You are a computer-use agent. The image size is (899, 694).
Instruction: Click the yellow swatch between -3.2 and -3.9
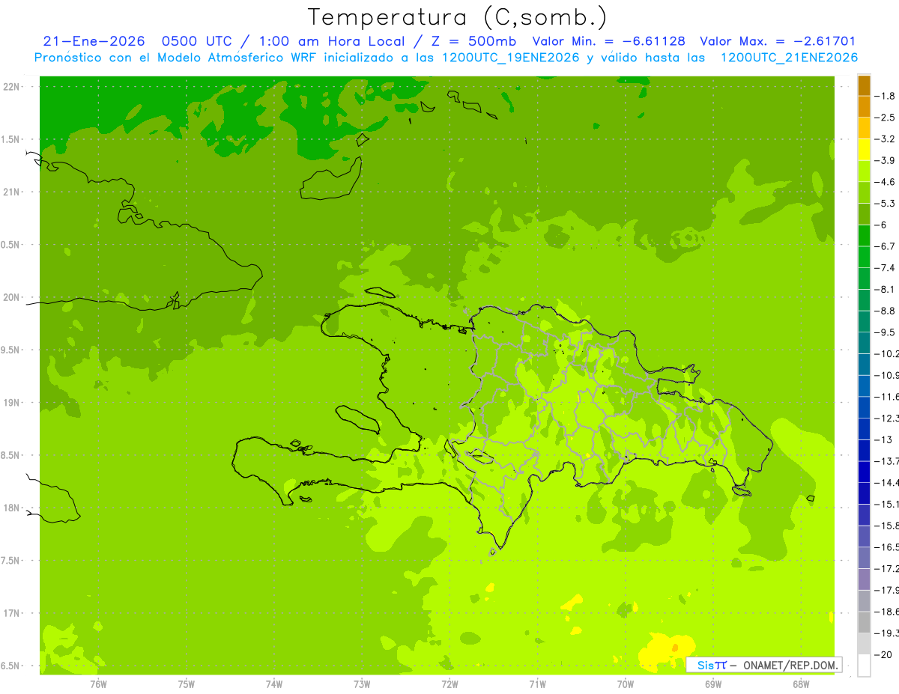pos(864,150)
